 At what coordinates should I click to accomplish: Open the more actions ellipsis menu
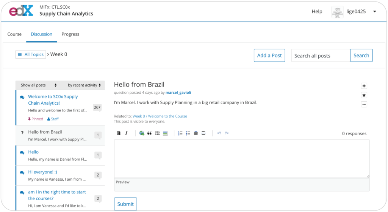[364, 104]
